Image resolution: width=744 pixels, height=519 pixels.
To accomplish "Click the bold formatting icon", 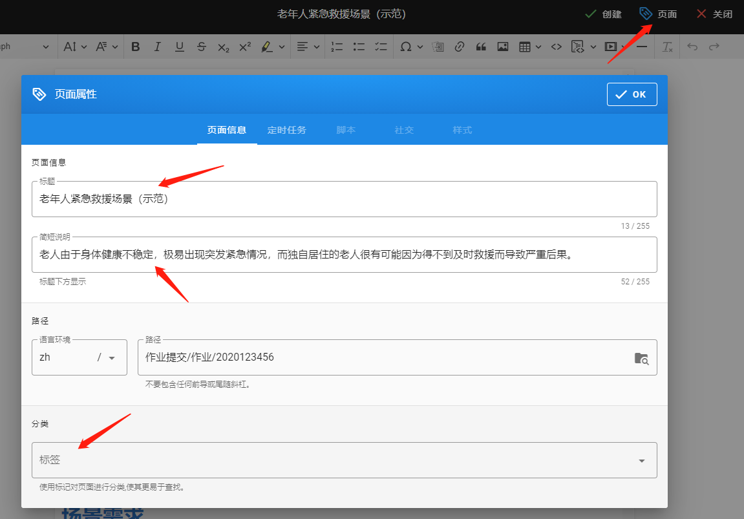I will (x=136, y=47).
